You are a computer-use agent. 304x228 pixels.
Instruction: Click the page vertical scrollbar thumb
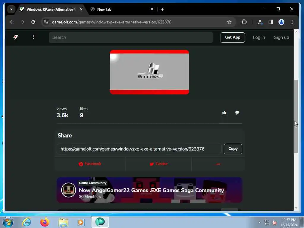(x=296, y=116)
